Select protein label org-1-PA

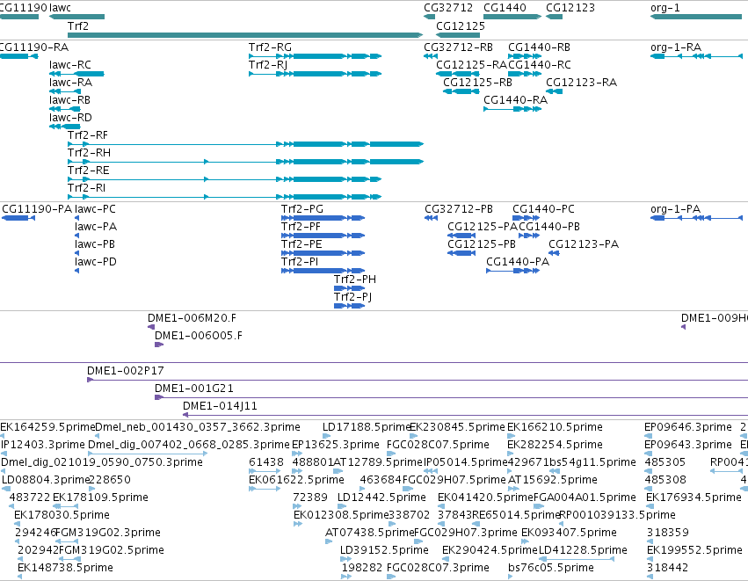coord(676,209)
